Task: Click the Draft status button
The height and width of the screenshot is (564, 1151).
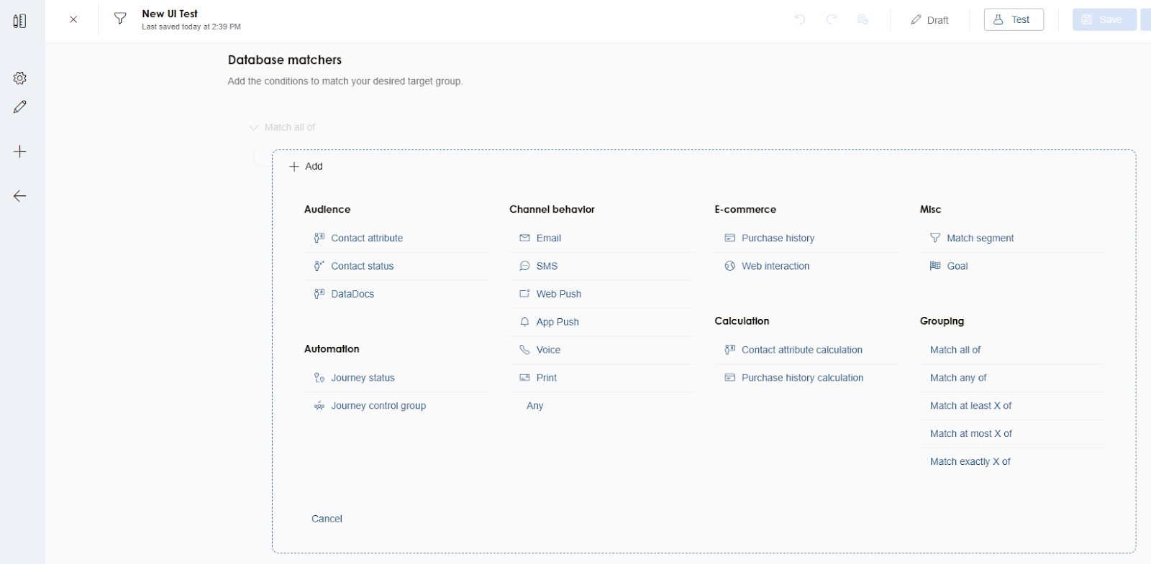Action: (x=929, y=20)
